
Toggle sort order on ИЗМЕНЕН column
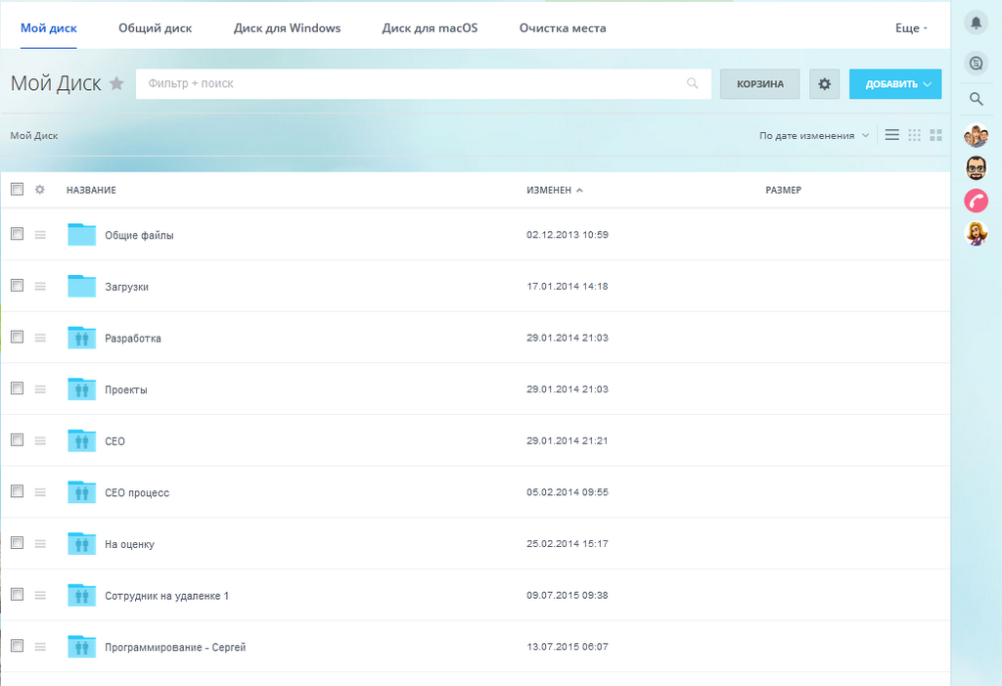[554, 190]
